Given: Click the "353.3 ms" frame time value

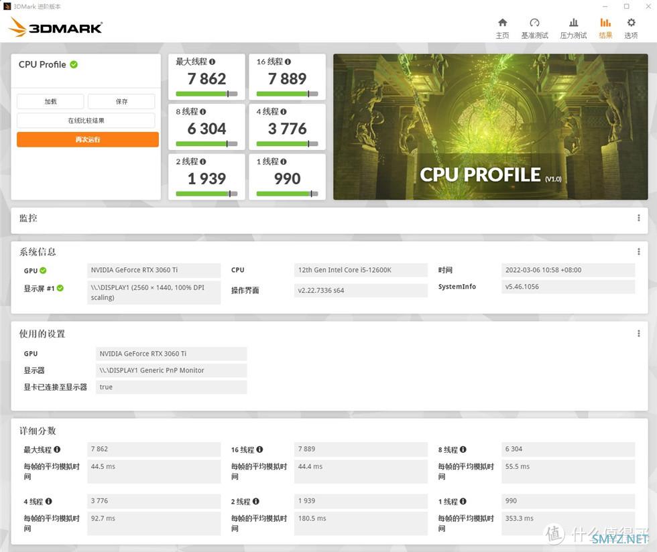Looking at the screenshot, I should [x=569, y=523].
